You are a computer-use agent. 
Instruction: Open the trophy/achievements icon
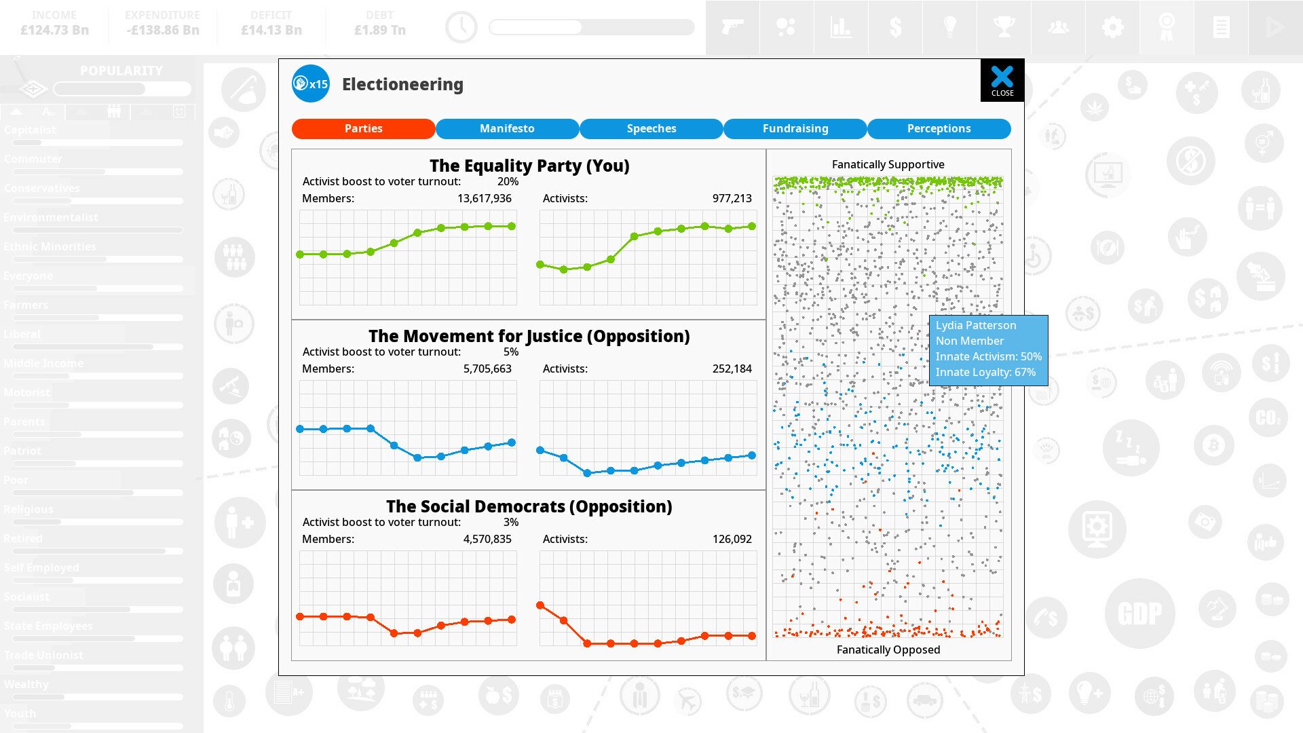tap(1004, 27)
